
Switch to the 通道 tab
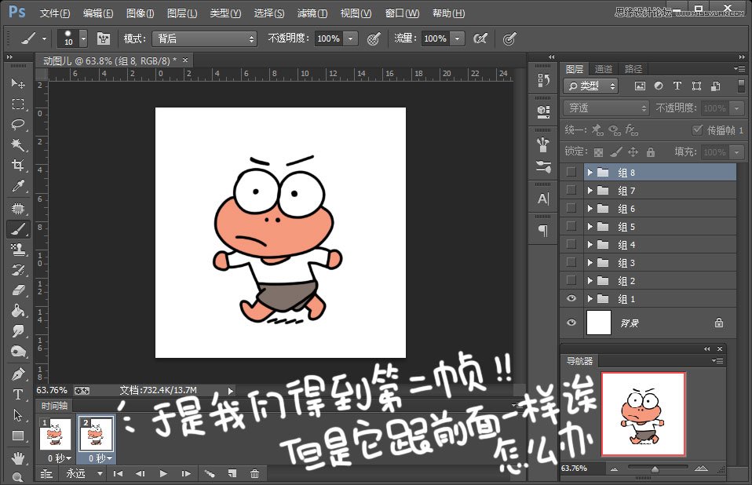604,69
